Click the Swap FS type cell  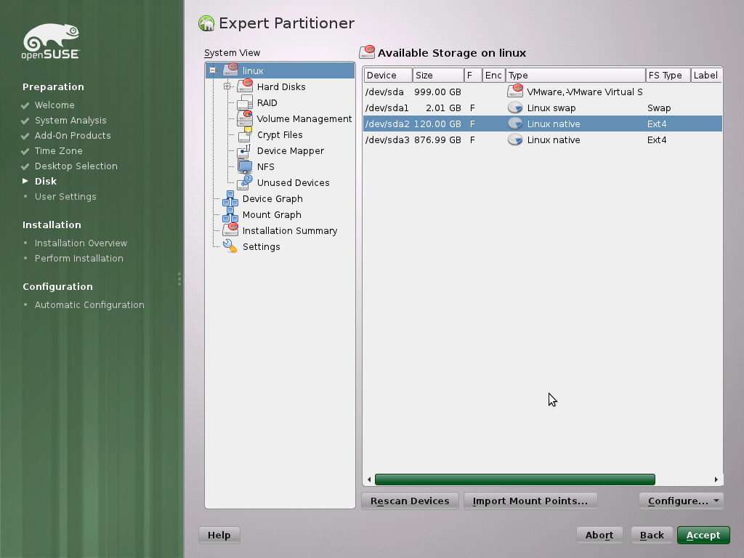pos(658,108)
